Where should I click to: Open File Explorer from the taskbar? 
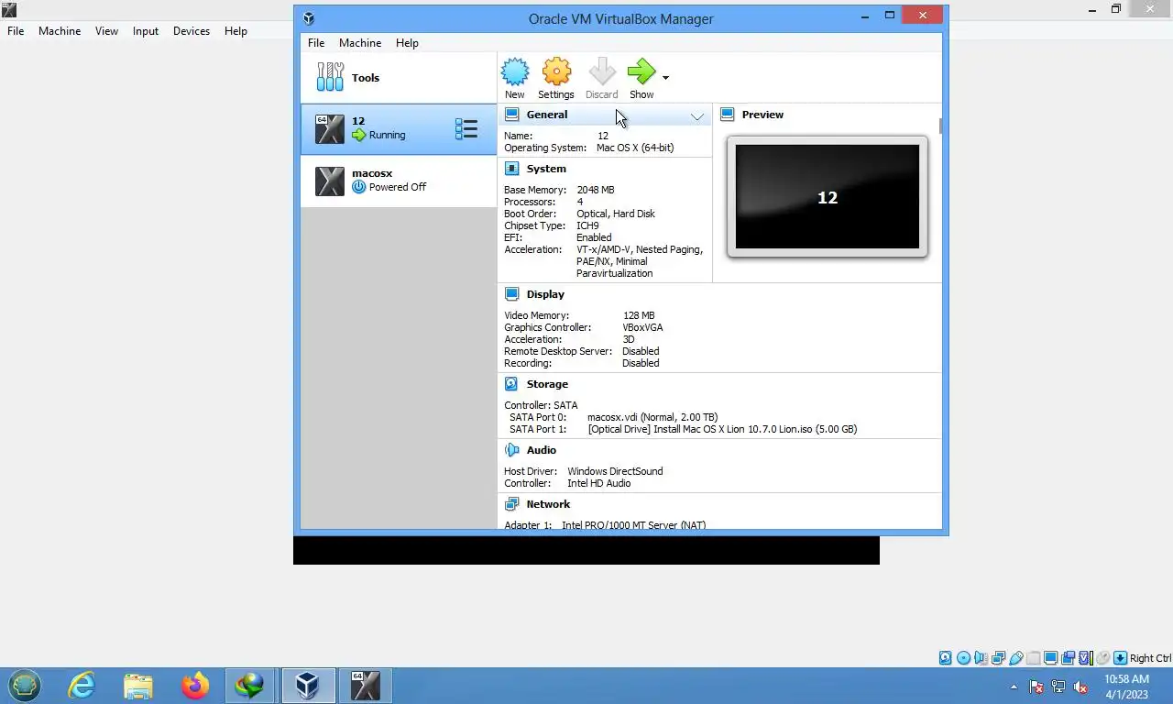tap(138, 686)
